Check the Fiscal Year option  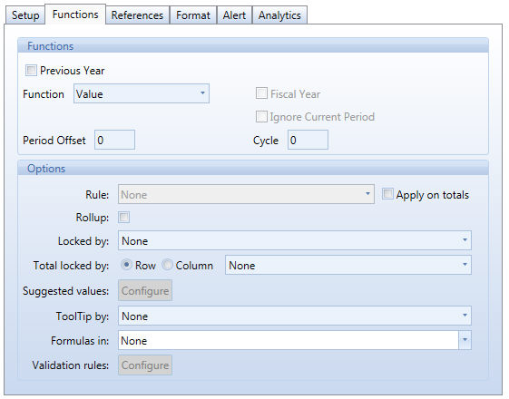tap(261, 93)
